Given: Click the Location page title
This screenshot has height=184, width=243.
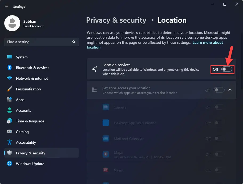Looking at the screenshot, I should (x=172, y=20).
